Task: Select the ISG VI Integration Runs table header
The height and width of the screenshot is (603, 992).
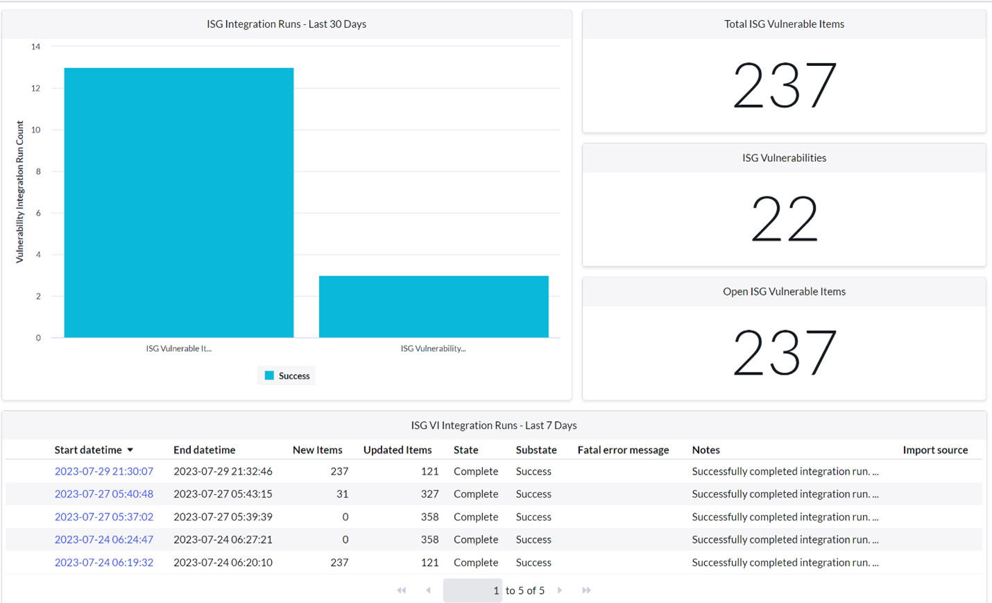Action: (494, 425)
